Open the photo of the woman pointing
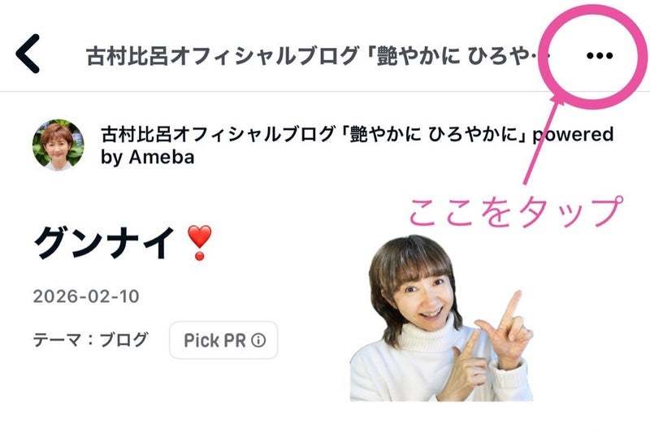650x433 pixels. 442,318
